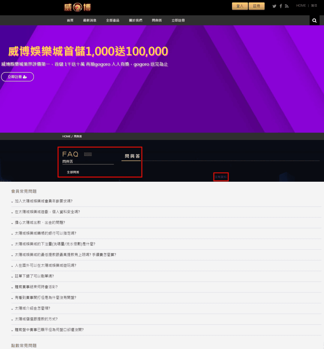Click the 會員常見問題 heading
The height and width of the screenshot is (349, 324).
click(x=24, y=191)
